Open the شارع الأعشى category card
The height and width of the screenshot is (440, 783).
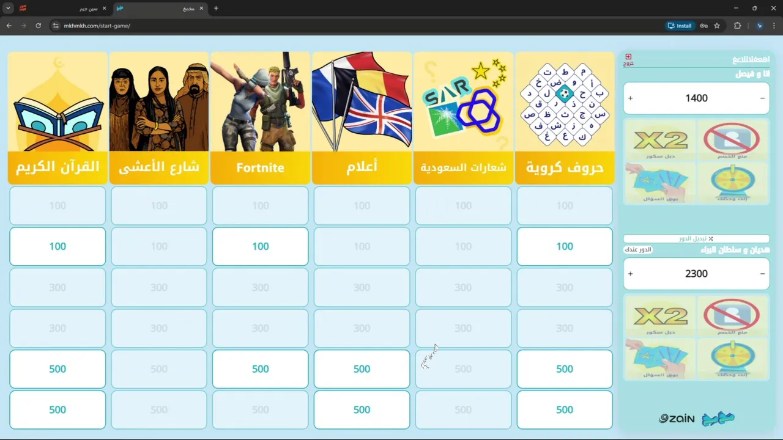pos(159,117)
